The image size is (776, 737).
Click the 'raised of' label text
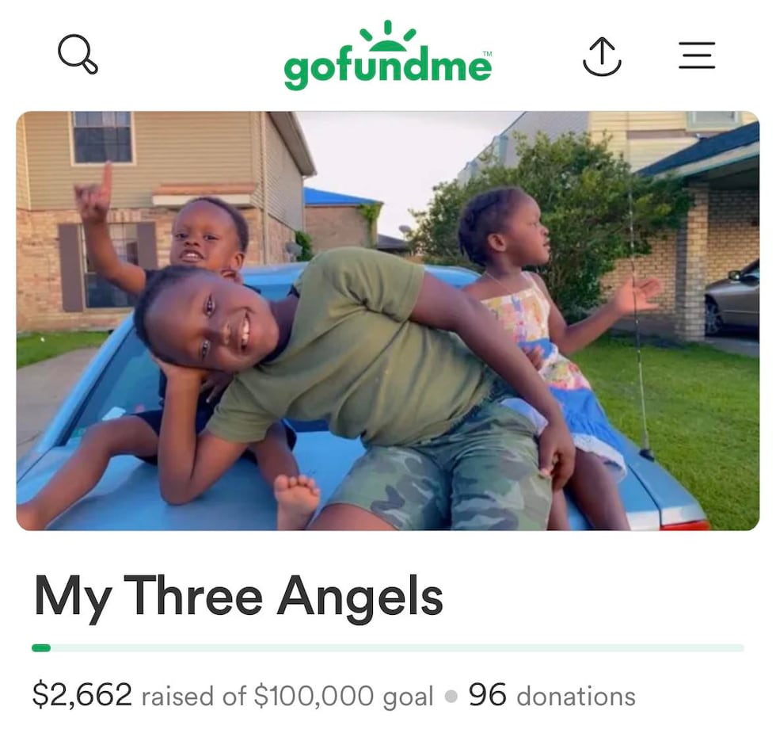tap(193, 696)
